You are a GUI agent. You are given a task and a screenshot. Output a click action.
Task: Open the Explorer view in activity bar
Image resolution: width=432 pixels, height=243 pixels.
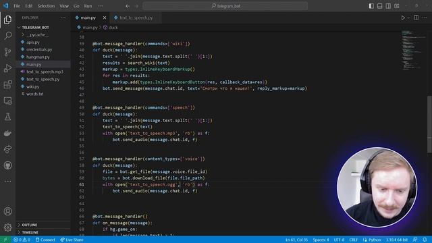7,20
